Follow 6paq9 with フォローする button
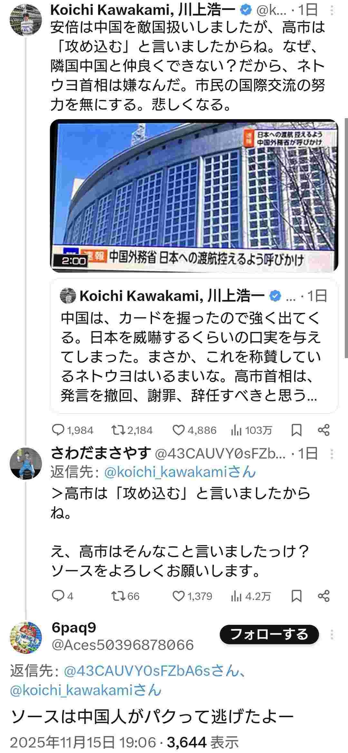The width and height of the screenshot is (348, 753). coord(269,634)
